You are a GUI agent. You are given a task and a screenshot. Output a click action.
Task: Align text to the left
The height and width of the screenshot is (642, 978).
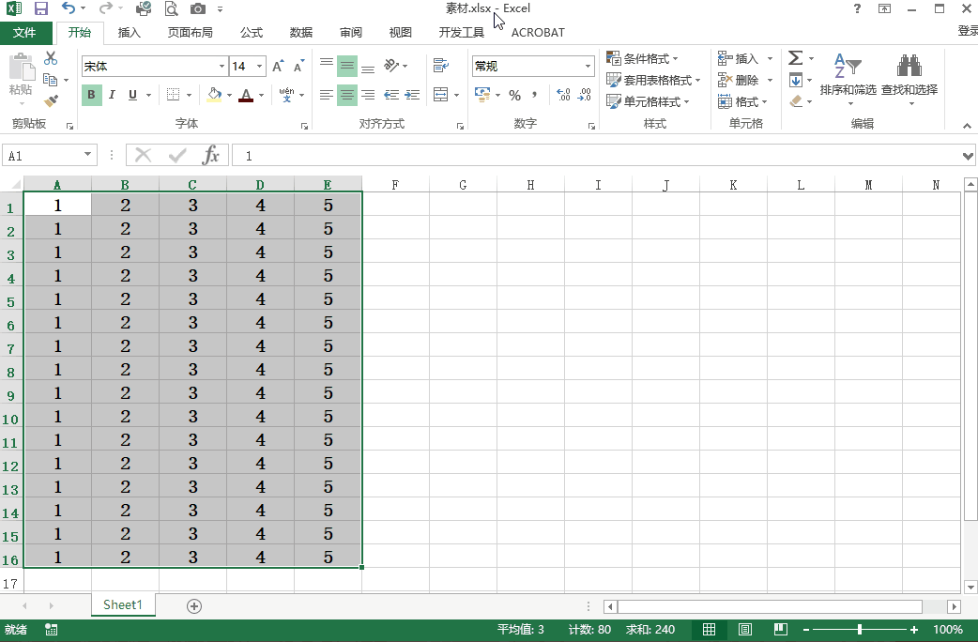pyautogui.click(x=327, y=95)
